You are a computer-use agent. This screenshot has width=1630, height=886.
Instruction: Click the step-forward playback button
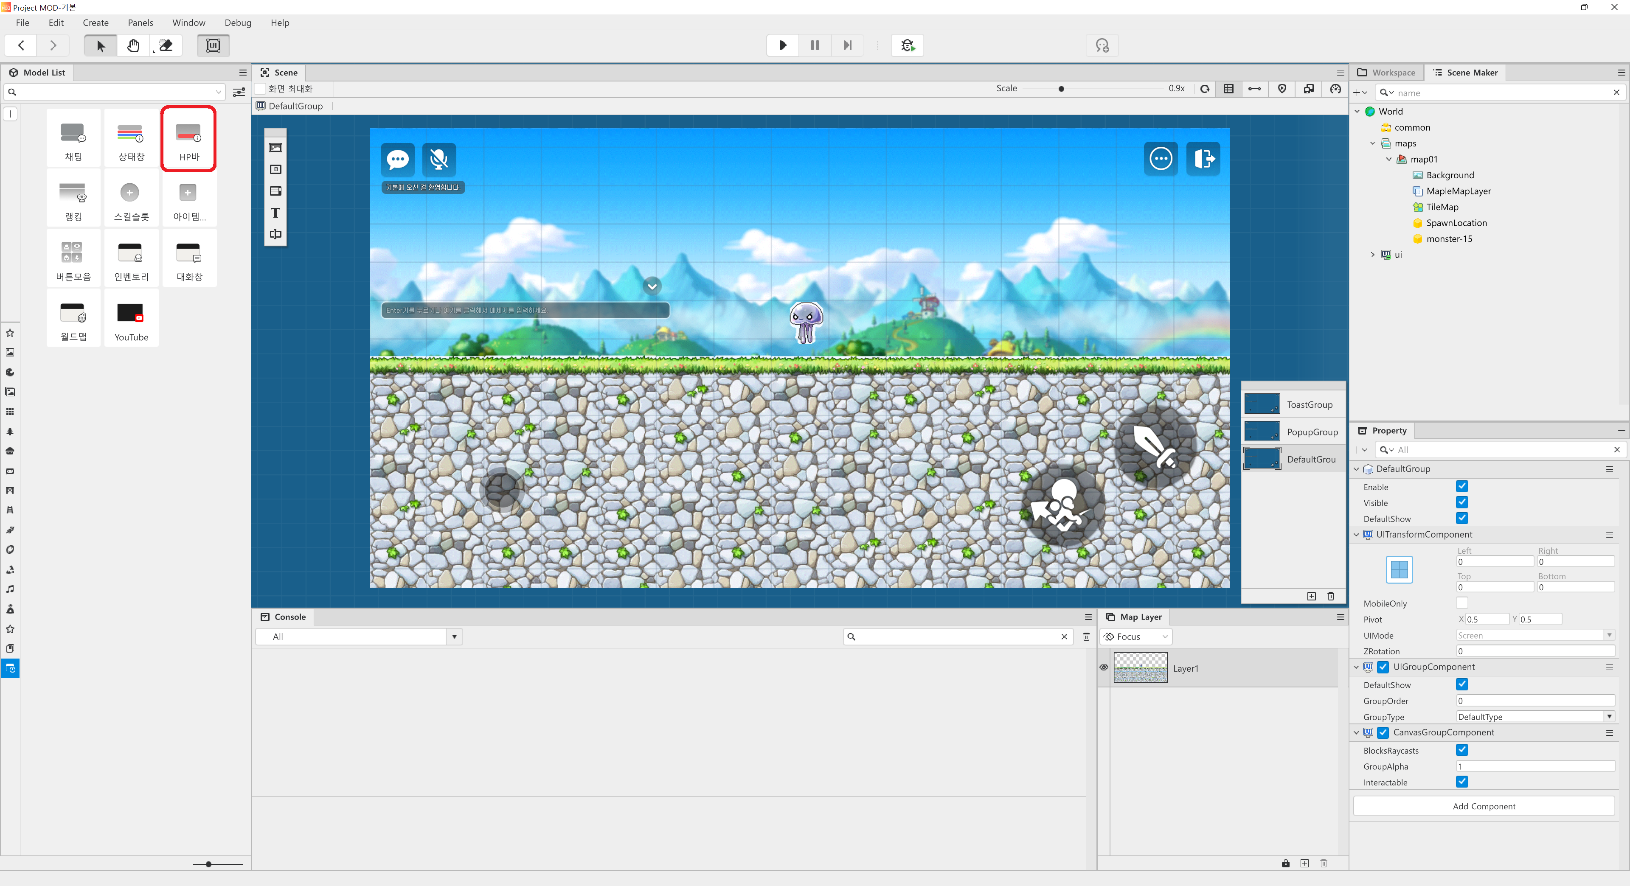847,45
